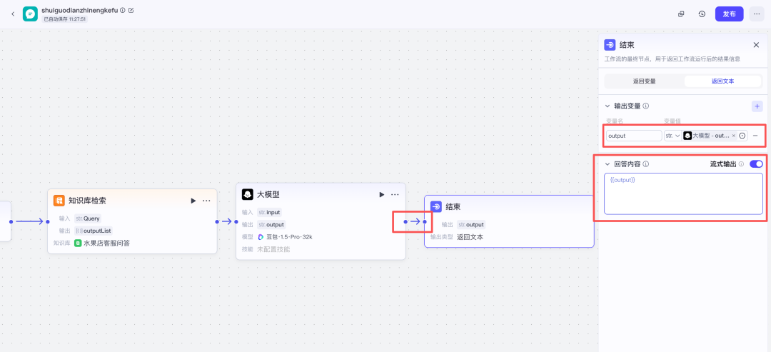771x352 pixels.
Task: Click the duplicate copy icon in header
Action: tap(681, 14)
